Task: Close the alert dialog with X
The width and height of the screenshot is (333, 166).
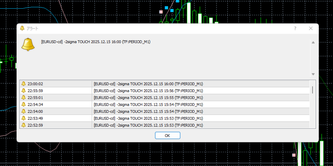Action: [311, 28]
